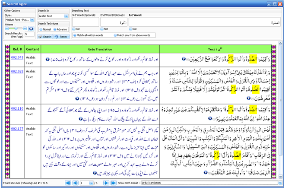The width and height of the screenshot is (285, 190).
Task: Click the round audio button beside volume
Action: (31, 28)
